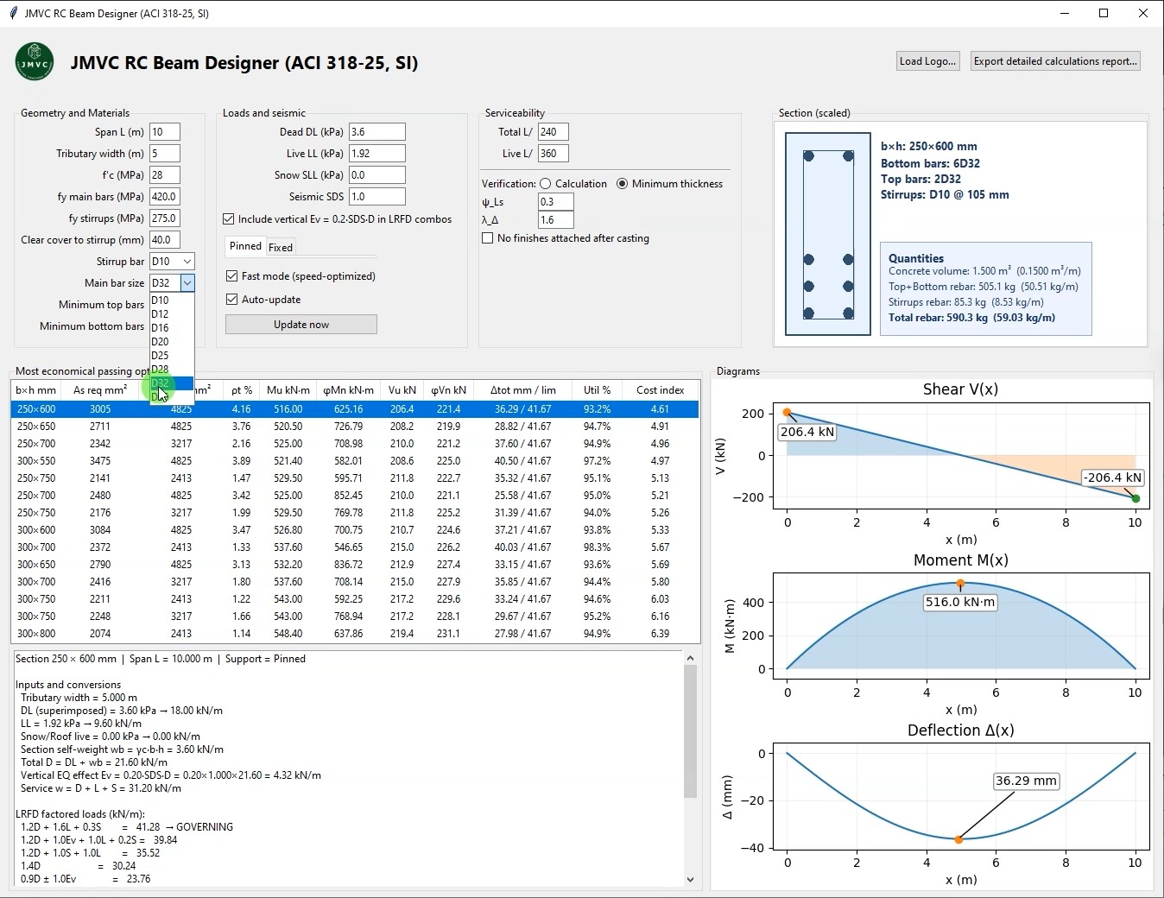Click the Seismic SDS input field
The height and width of the screenshot is (898, 1164).
pos(377,197)
